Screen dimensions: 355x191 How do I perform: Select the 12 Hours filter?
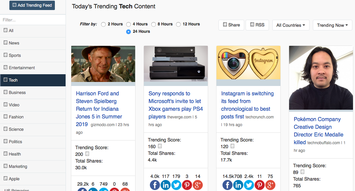(178, 24)
